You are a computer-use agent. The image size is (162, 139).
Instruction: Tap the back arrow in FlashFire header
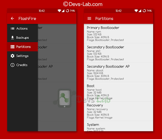12,18
